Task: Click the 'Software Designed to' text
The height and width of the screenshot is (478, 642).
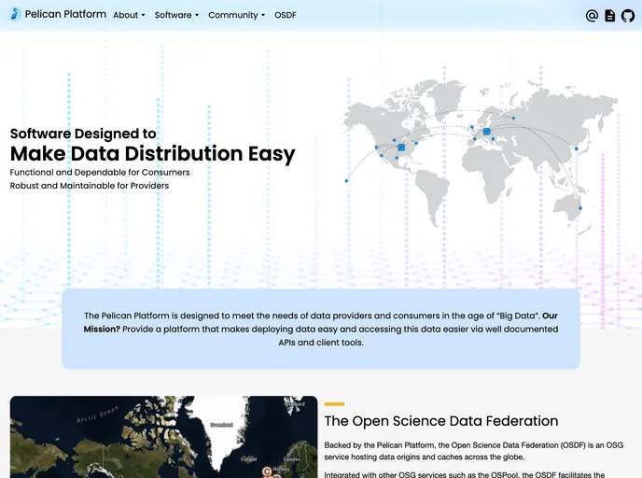Action: (x=83, y=134)
